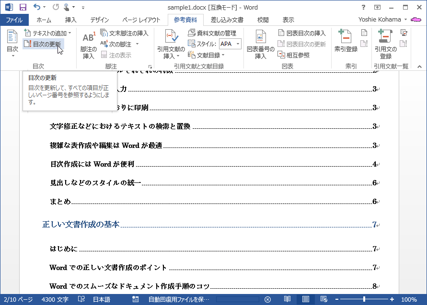The height and width of the screenshot is (305, 427).
Task: Click the Save icon in quick access toolbar
Action: click(23, 7)
